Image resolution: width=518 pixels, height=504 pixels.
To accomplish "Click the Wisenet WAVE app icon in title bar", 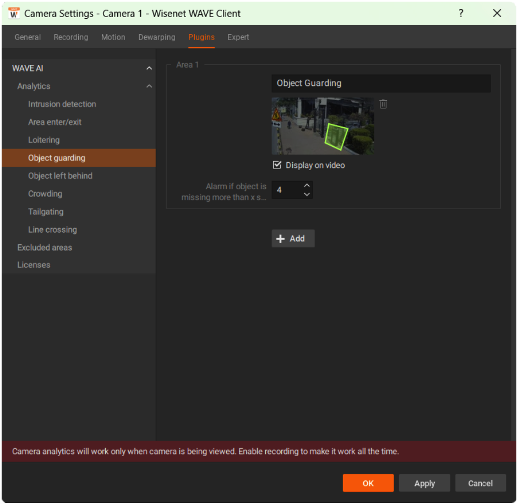I will pos(14,14).
